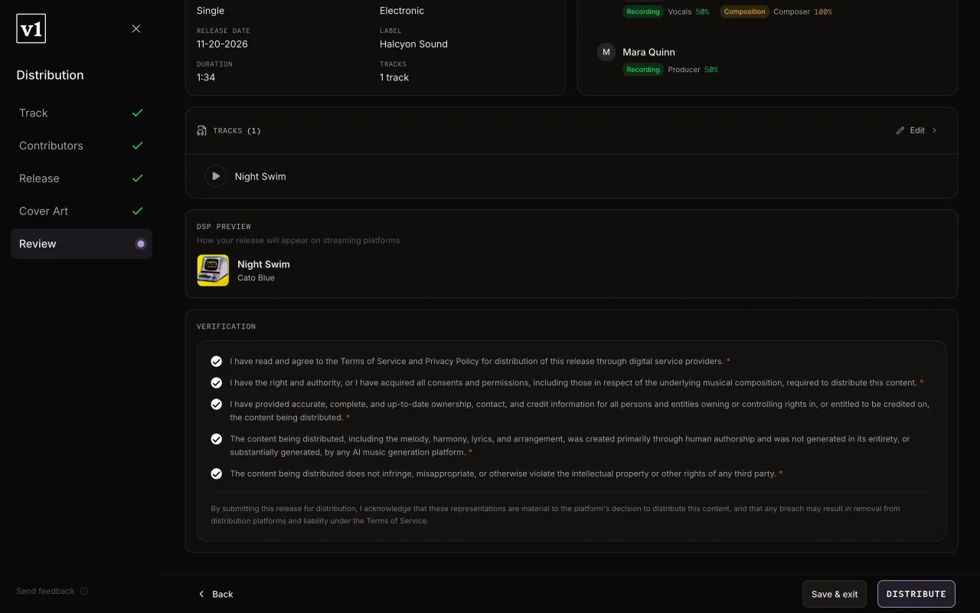Click the duration value 1:34

click(x=206, y=77)
